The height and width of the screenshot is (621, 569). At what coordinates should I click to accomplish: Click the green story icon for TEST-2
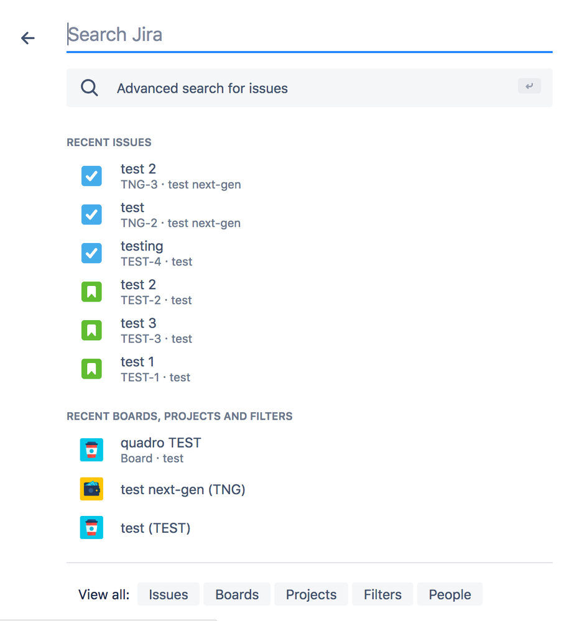pos(91,292)
